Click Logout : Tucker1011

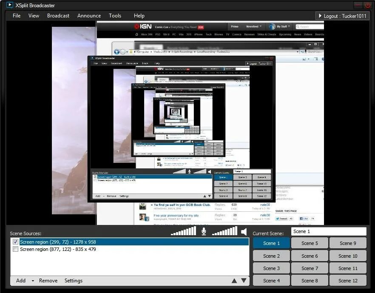tap(344, 16)
